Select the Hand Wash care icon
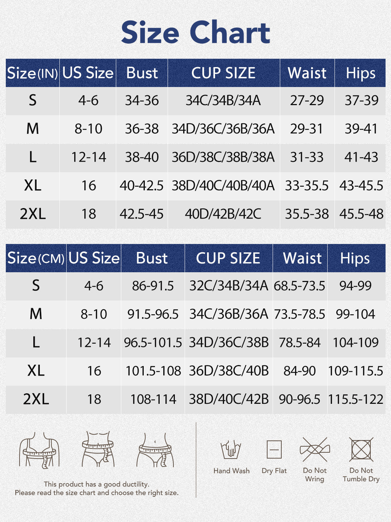 pyautogui.click(x=231, y=449)
